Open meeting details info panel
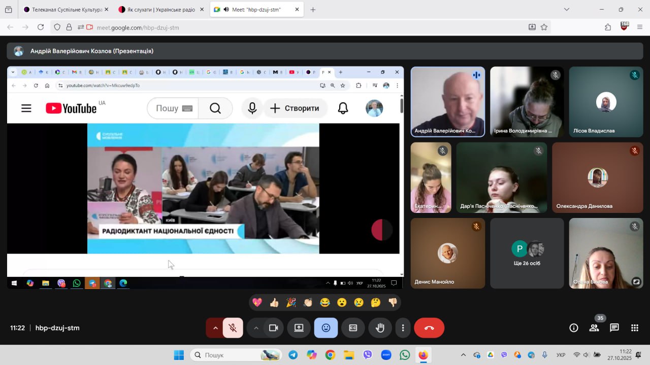650x365 pixels. coord(574,328)
